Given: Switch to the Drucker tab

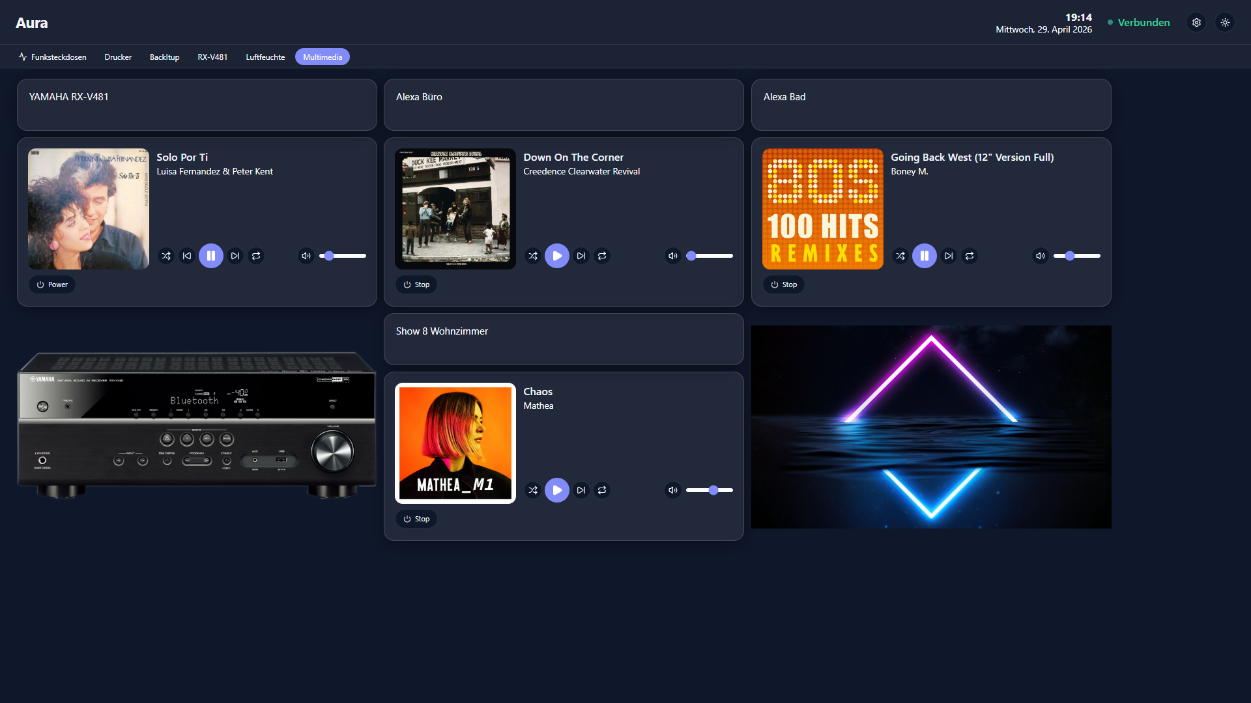Looking at the screenshot, I should tap(118, 57).
